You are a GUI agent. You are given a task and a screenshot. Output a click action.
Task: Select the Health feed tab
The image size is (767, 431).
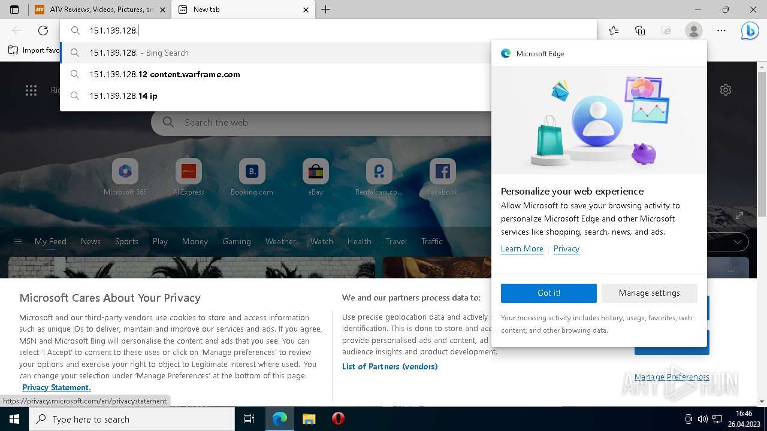point(360,241)
